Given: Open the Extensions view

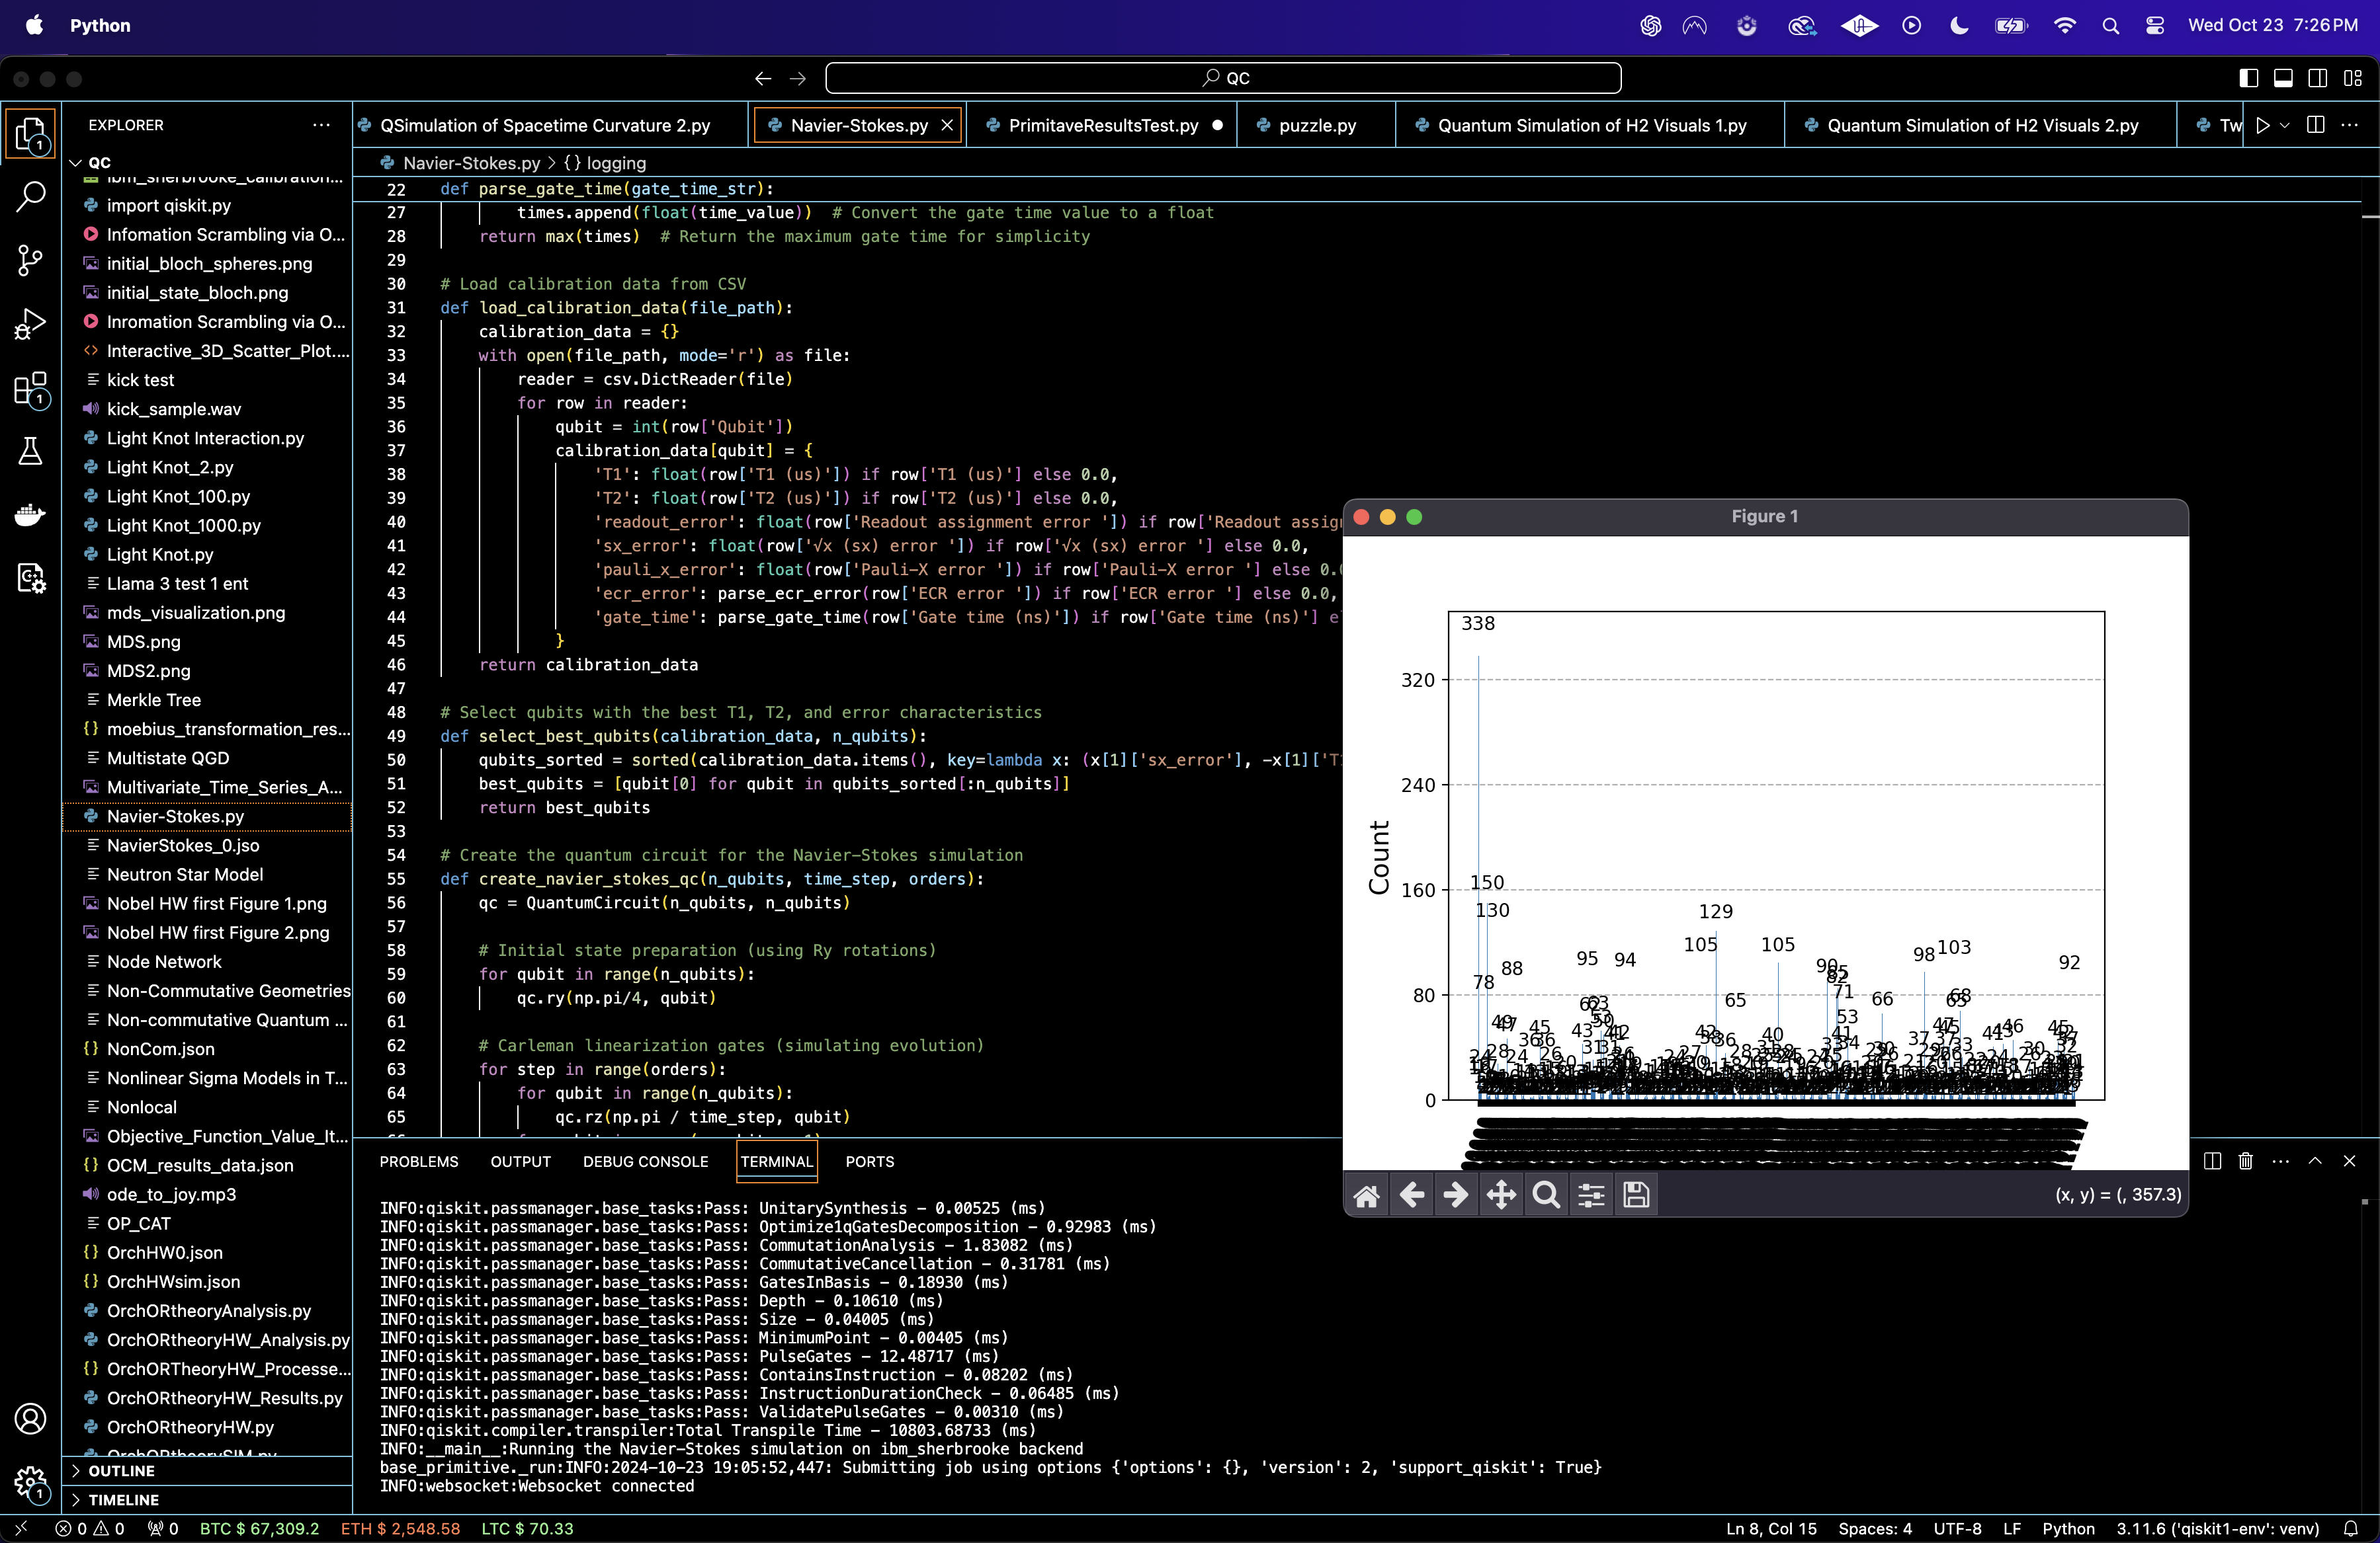Looking at the screenshot, I should 31,390.
